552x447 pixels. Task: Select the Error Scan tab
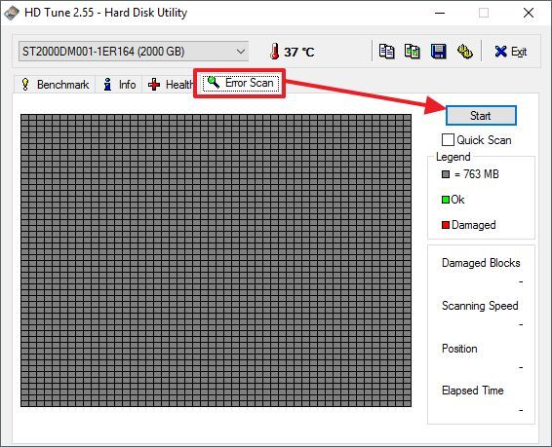pyautogui.click(x=241, y=83)
